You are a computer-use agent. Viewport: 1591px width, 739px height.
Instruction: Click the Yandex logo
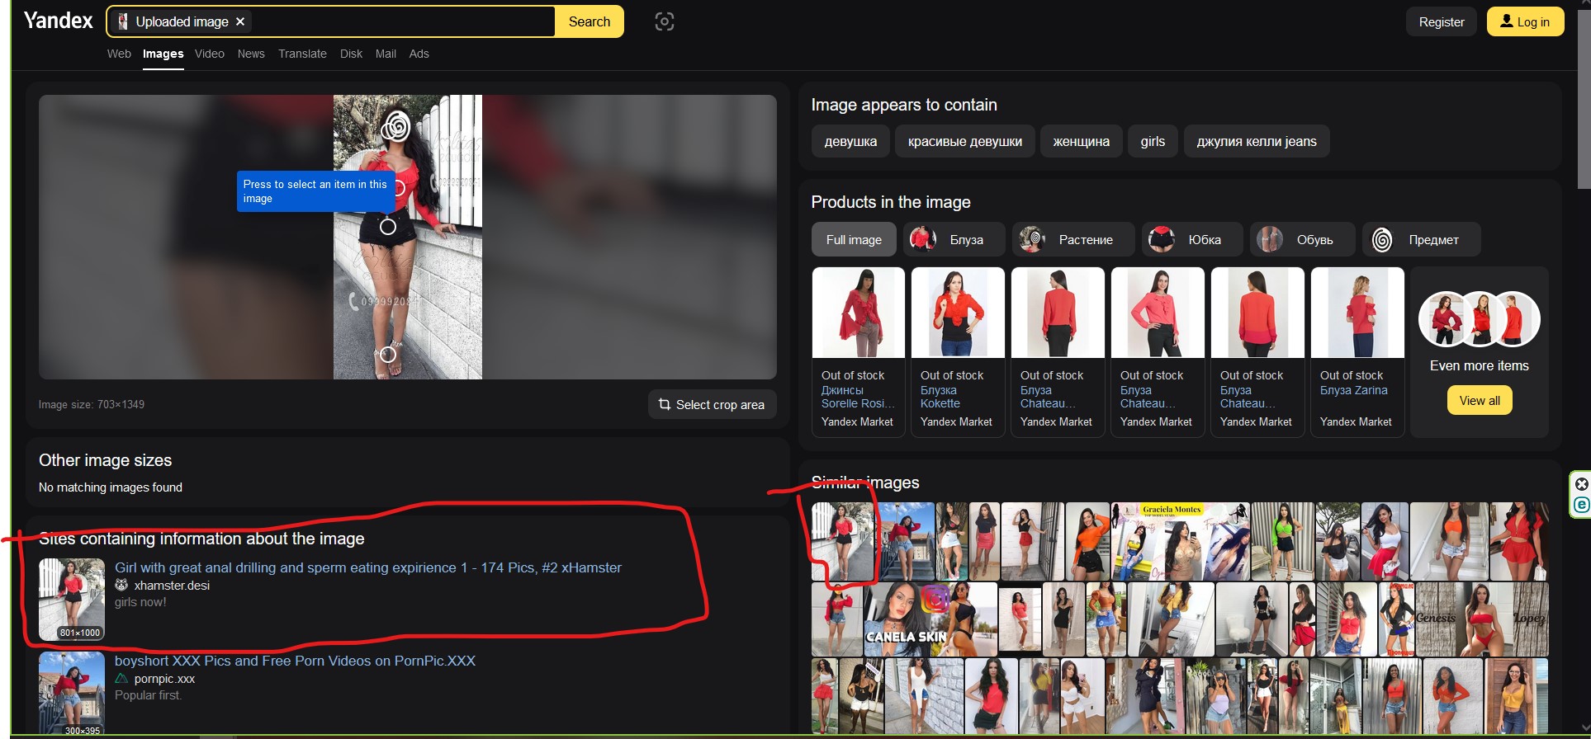point(58,21)
